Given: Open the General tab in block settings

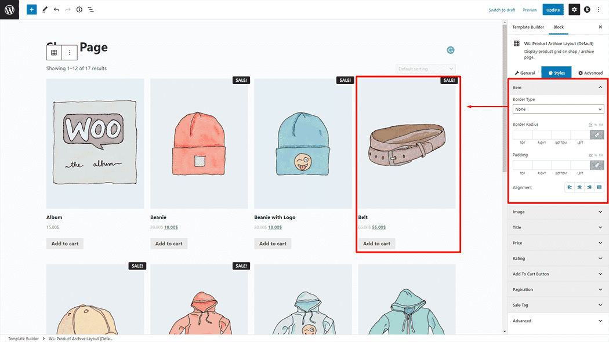Looking at the screenshot, I should point(524,73).
